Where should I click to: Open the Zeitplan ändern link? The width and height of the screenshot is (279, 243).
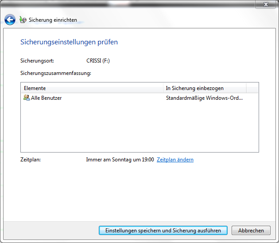(175, 160)
